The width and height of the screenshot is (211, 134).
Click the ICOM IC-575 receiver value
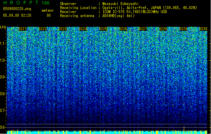coord(135,12)
